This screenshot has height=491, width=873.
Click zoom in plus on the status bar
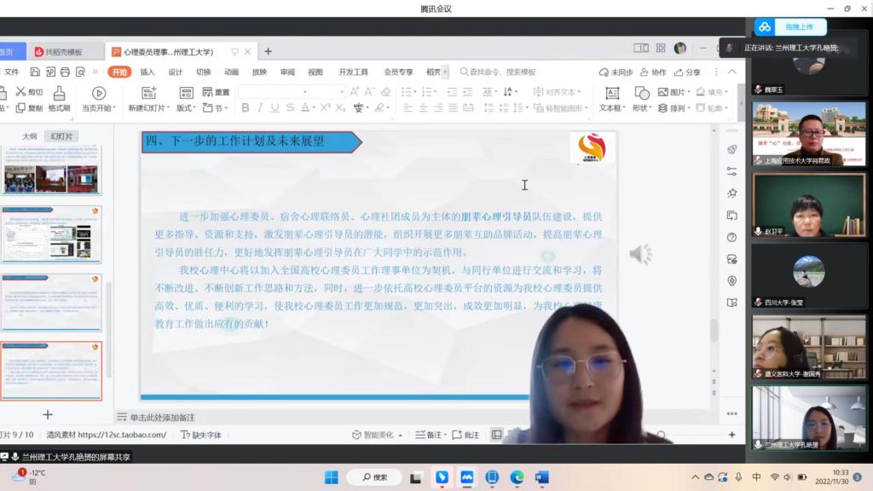tap(732, 435)
